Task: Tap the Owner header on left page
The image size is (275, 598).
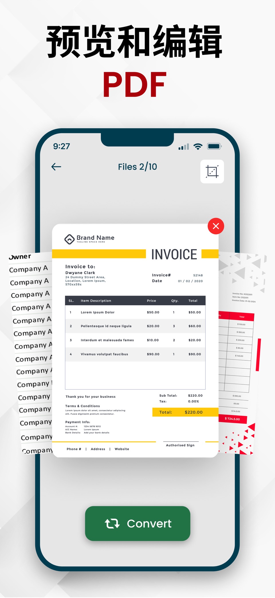Action: (20, 257)
